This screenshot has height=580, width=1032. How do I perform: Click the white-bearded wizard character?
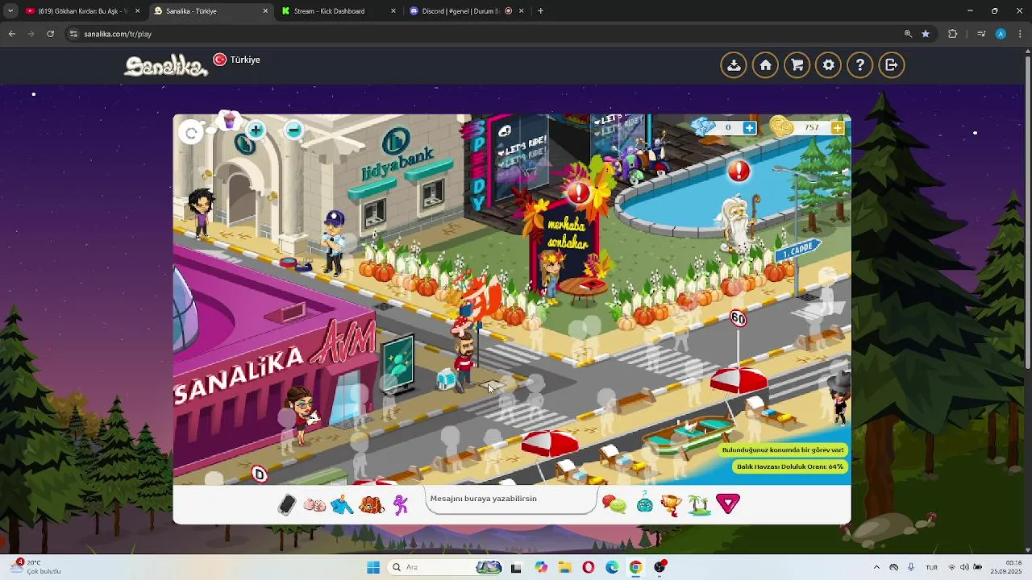click(738, 222)
